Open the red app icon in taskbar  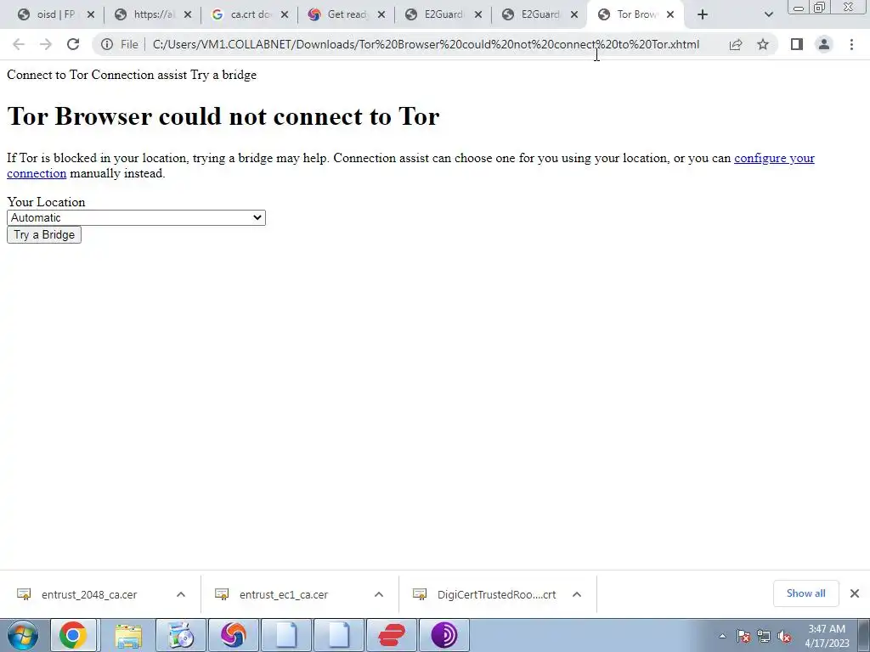pos(392,635)
